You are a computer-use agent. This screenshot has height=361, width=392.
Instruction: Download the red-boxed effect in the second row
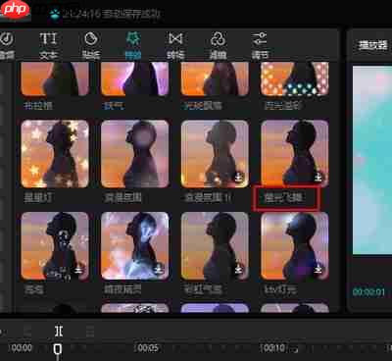point(318,178)
